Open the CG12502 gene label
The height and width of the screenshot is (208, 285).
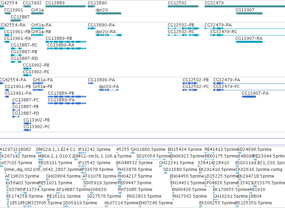(177, 3)
